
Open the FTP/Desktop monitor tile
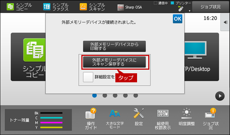(x=201, y=57)
